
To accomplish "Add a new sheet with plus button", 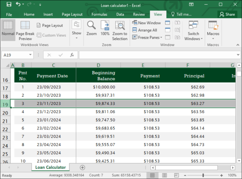I will (82, 167).
